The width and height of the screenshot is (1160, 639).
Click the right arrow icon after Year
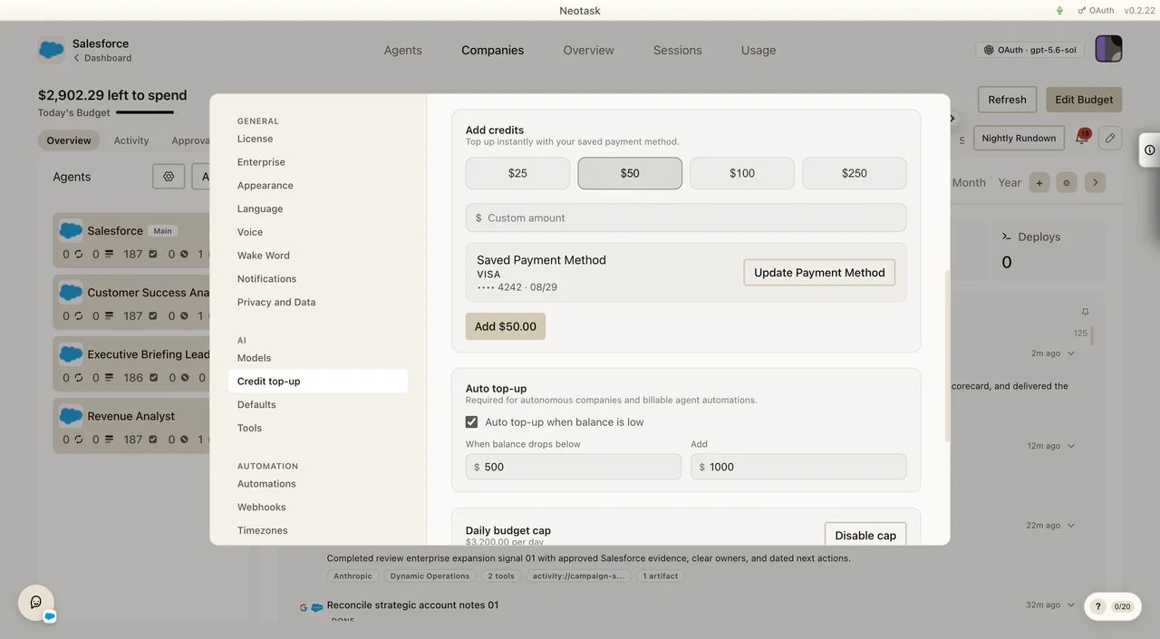click(1095, 182)
